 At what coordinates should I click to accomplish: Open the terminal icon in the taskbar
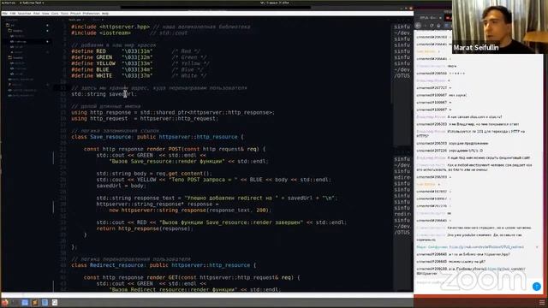15,302
